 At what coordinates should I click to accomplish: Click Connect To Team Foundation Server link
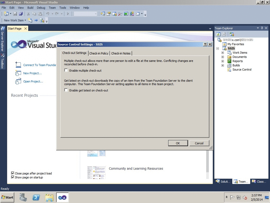coord(40,65)
